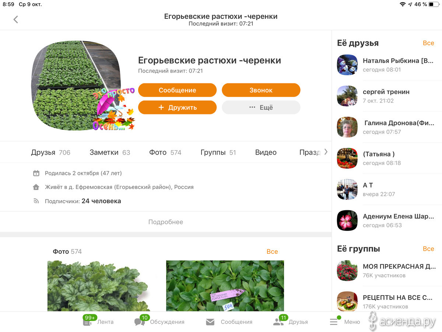Open the Друзья people icon in bottom bar

click(x=278, y=322)
